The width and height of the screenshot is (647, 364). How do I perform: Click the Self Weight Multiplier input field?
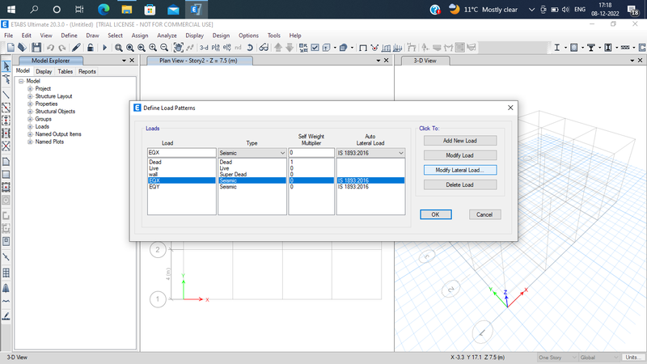point(311,153)
